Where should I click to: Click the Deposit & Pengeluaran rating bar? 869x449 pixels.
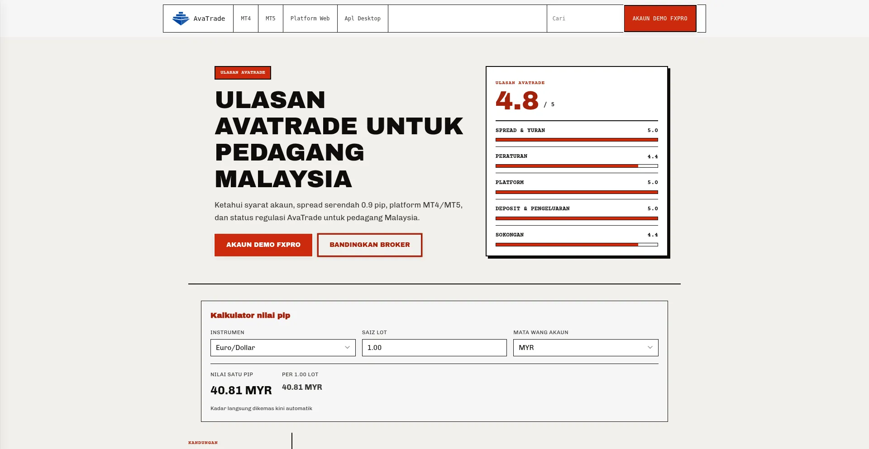pyautogui.click(x=577, y=218)
